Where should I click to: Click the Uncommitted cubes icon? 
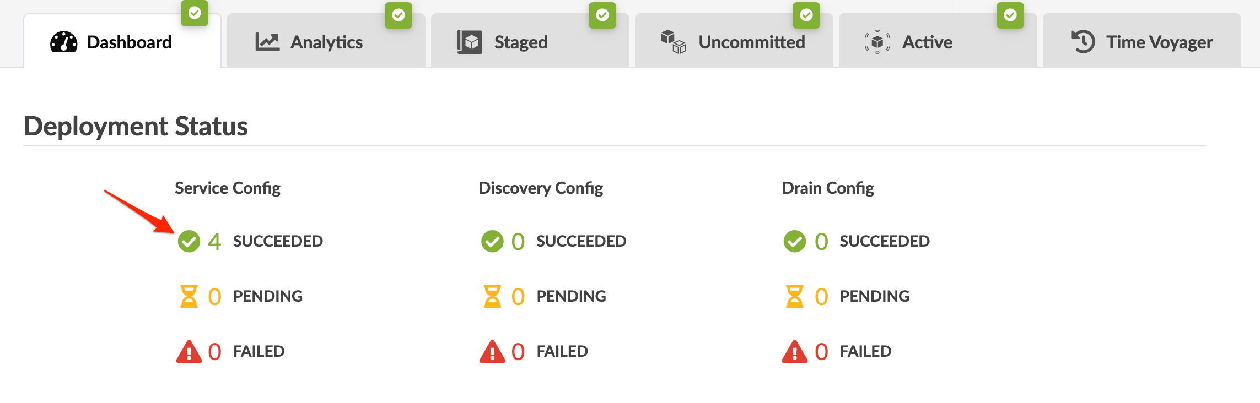point(673,42)
